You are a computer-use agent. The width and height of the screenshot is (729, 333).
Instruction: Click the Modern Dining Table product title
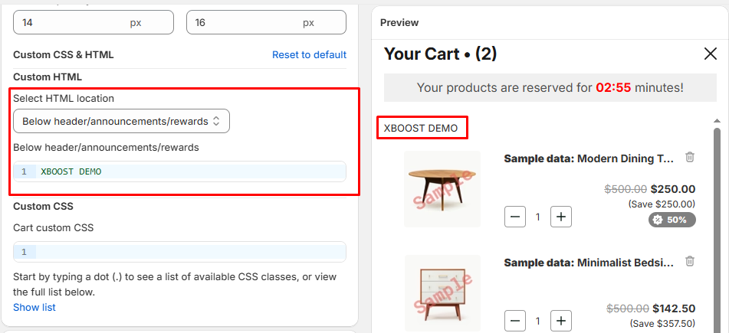pos(589,158)
